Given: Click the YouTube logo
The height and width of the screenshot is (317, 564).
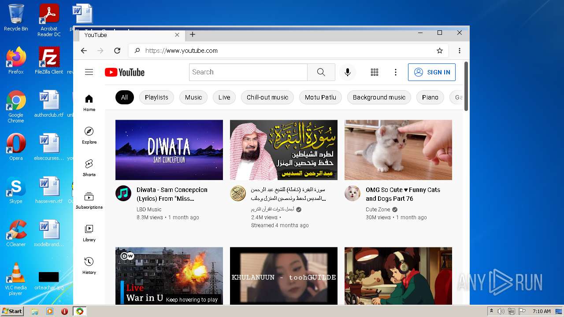Looking at the screenshot, I should [125, 72].
